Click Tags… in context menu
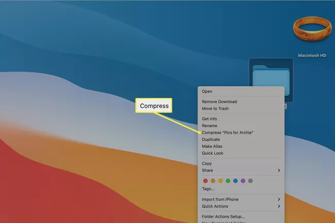The height and width of the screenshot is (223, 335). tap(208, 189)
